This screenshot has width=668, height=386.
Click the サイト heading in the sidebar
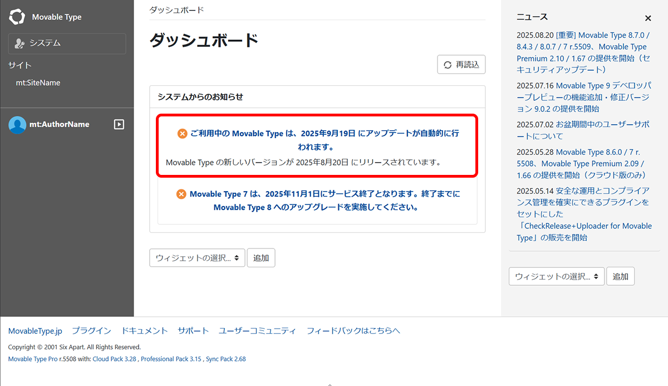click(20, 65)
